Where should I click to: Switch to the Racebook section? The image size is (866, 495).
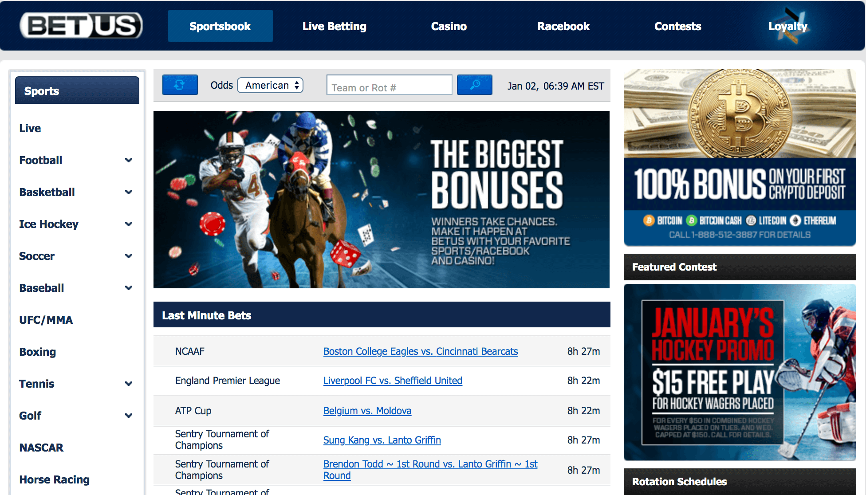click(563, 26)
